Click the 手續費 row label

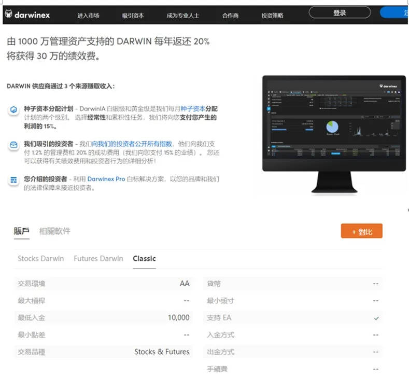point(217,369)
